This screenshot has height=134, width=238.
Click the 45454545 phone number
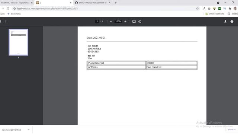click(x=93, y=51)
